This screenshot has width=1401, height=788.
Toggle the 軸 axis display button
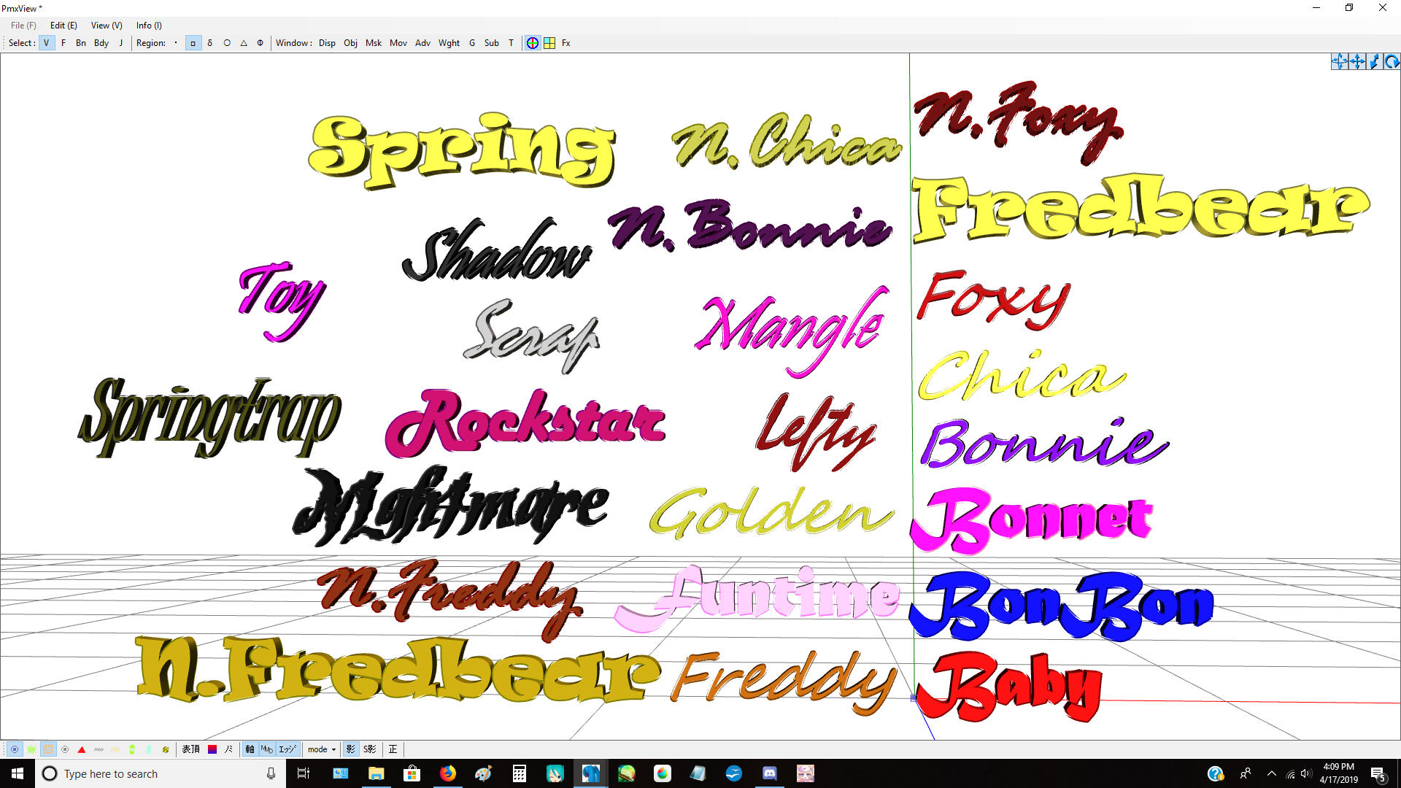[249, 749]
